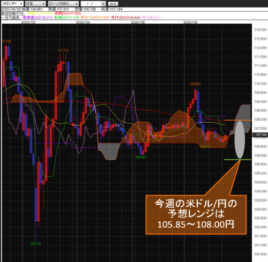The image size is (268, 262).
Task: Click the search button beside date field
Action: coord(113,4)
